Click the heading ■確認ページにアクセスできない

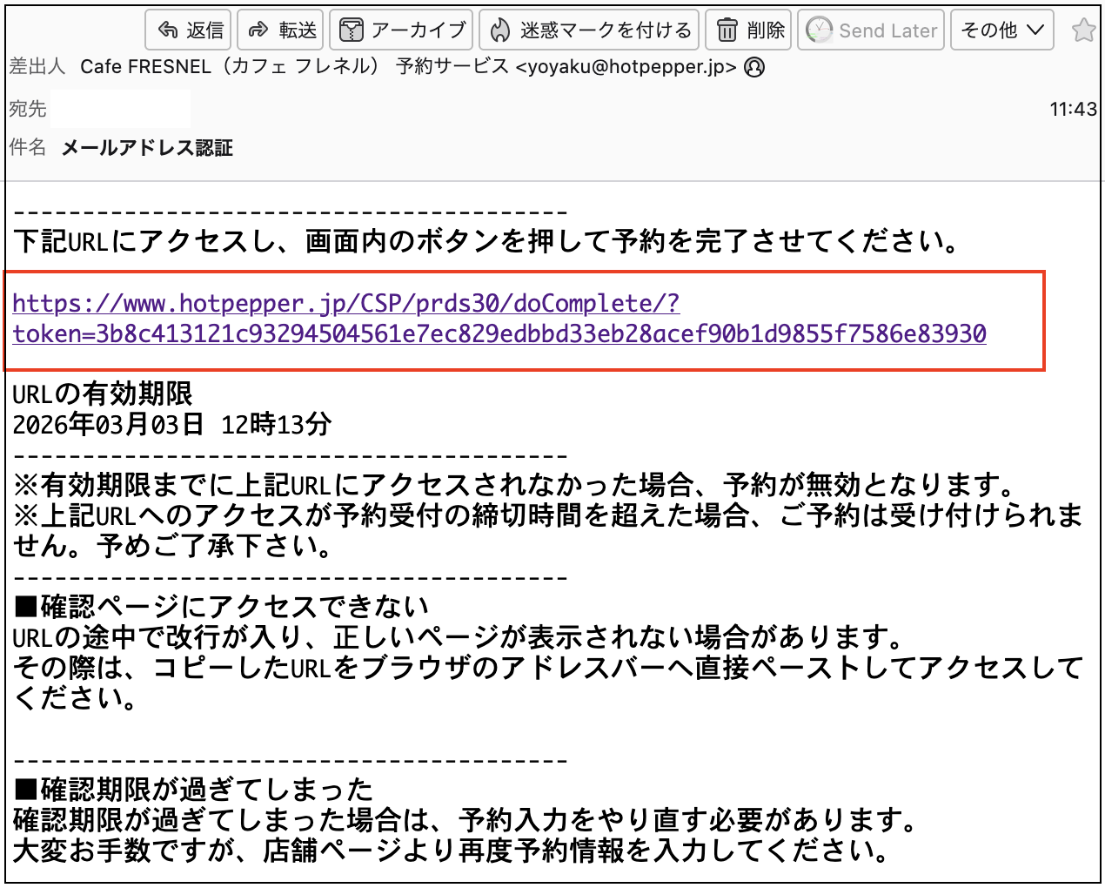point(222,607)
